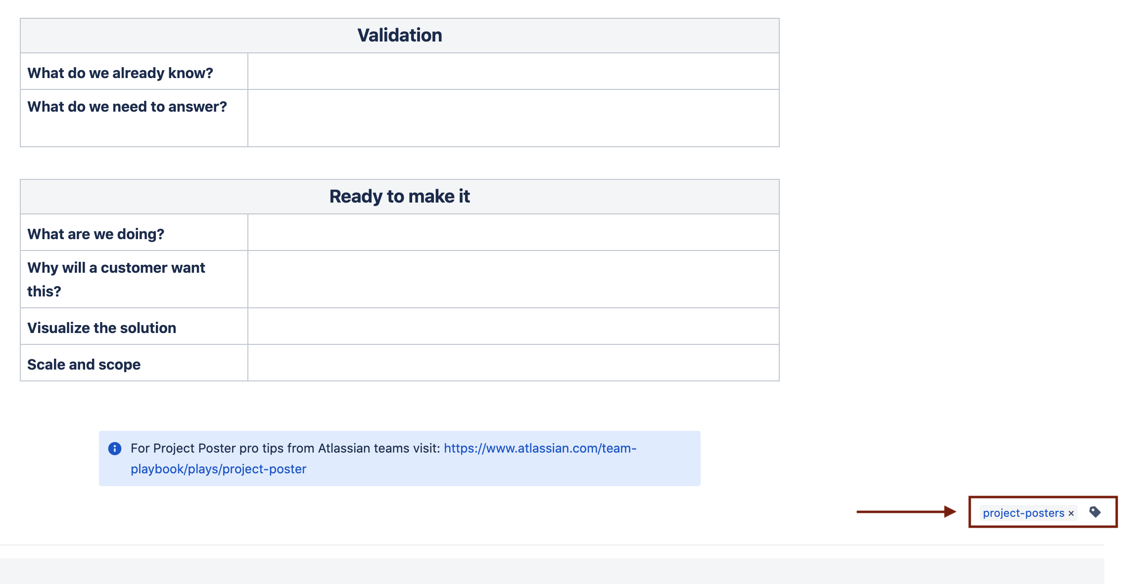Click the empty cell beside 'Scale and scope'
This screenshot has height=584, width=1136.
click(513, 363)
